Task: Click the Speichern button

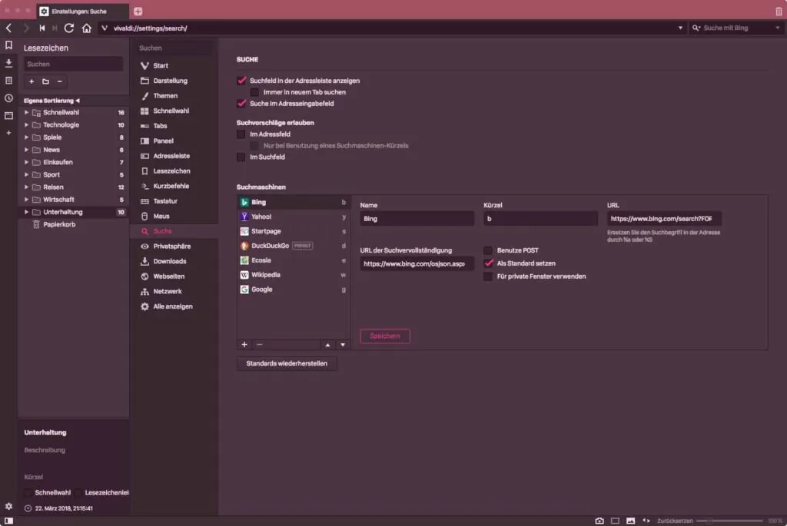Action: (384, 336)
